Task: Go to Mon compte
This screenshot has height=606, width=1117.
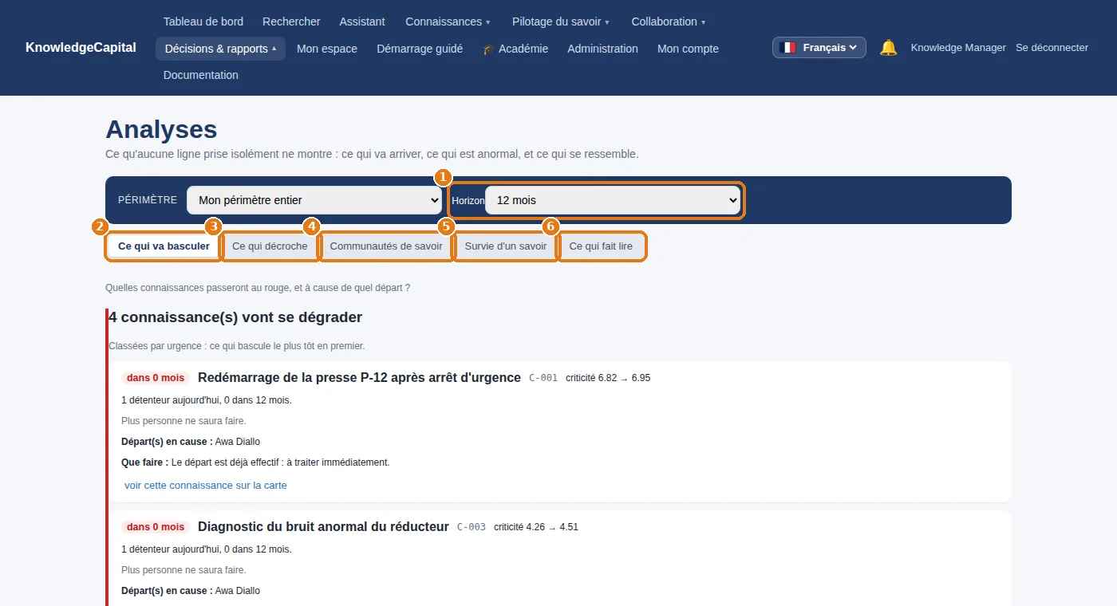Action: click(688, 49)
